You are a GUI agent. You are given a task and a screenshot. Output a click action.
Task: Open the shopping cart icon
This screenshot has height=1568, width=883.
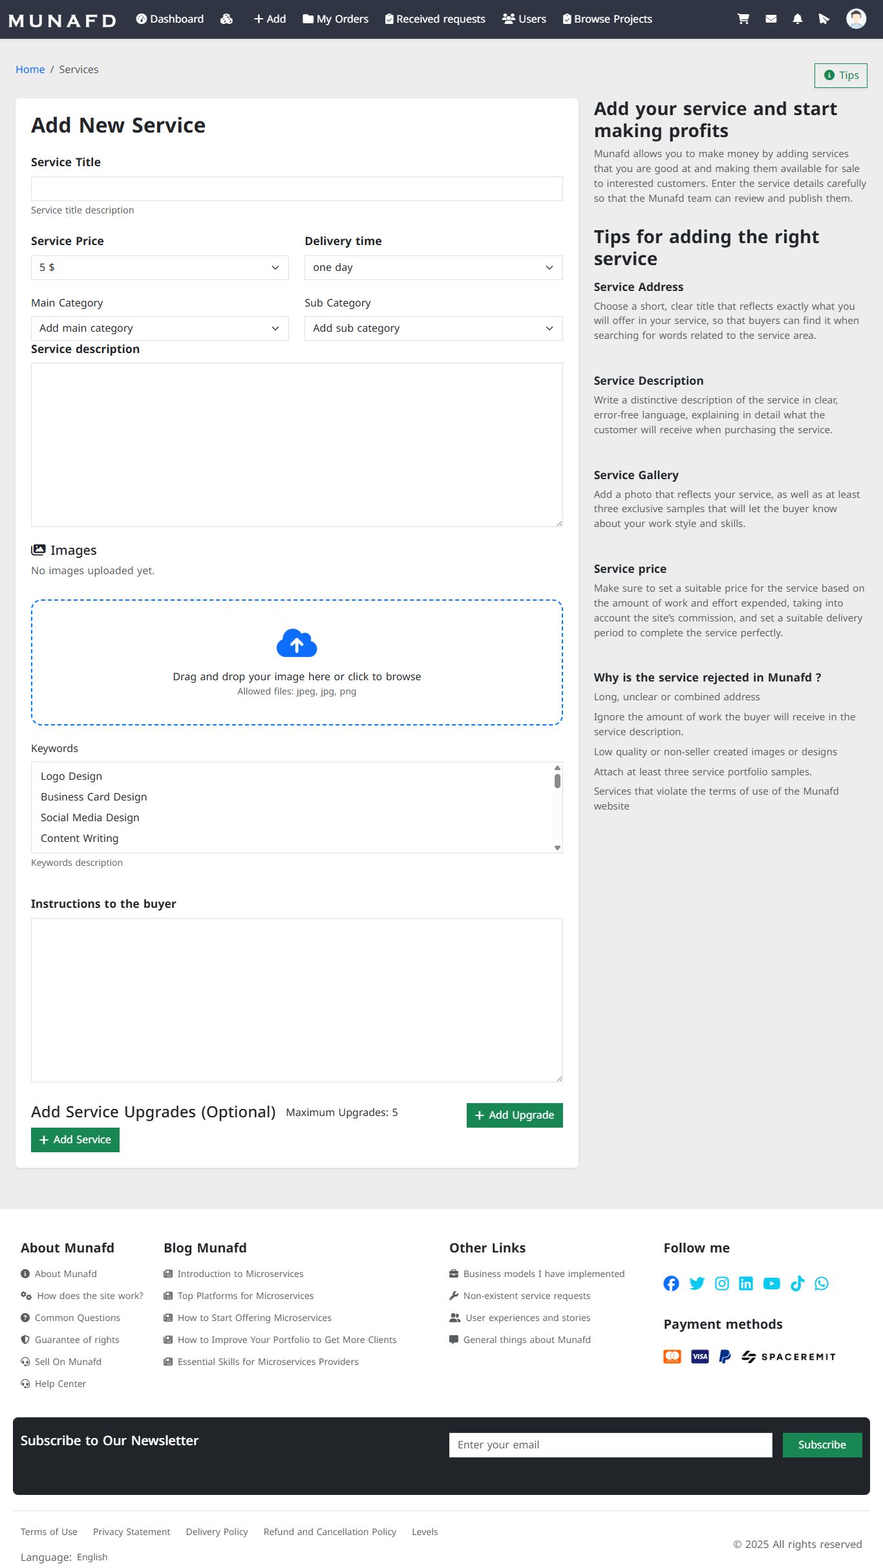click(x=743, y=19)
